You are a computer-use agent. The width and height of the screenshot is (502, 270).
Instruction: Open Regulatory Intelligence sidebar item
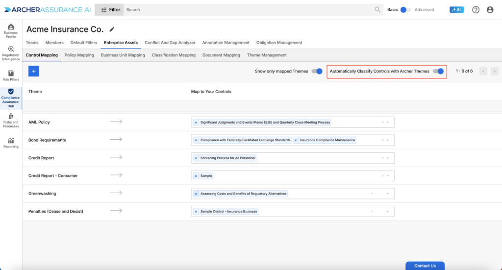point(11,53)
